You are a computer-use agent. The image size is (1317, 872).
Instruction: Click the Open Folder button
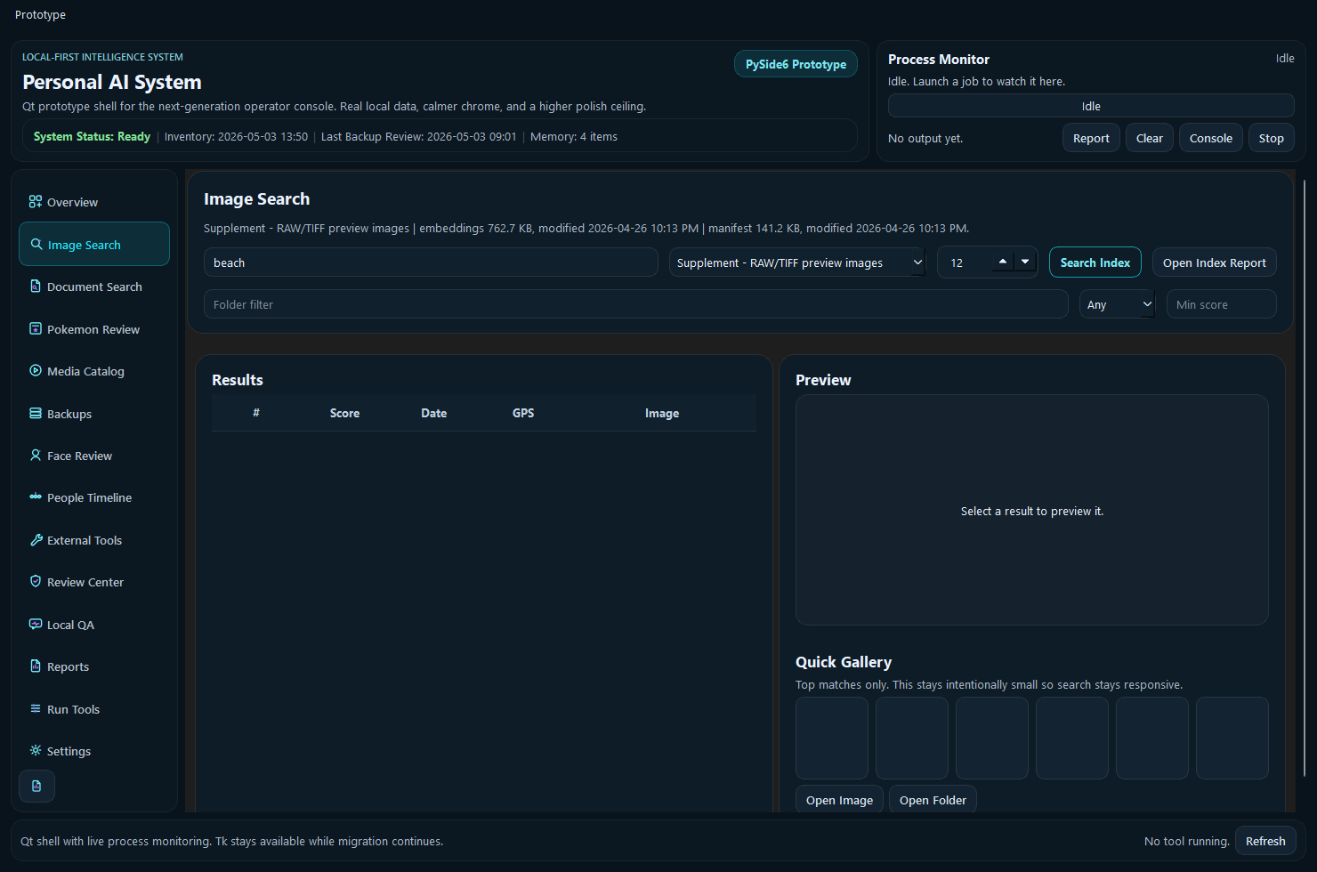coord(933,800)
